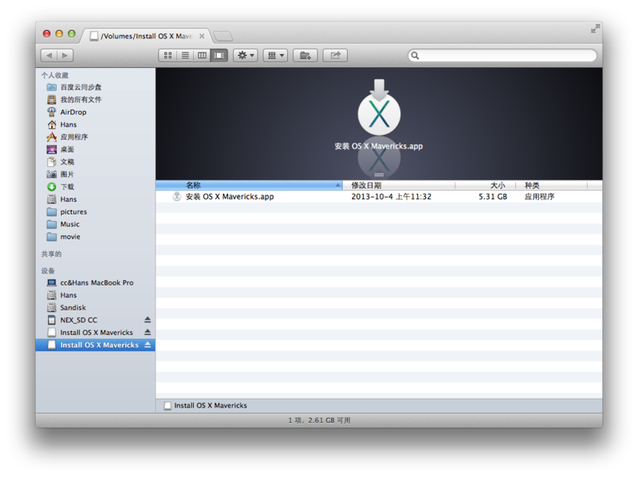Open 下载 in the sidebar
Image resolution: width=638 pixels, height=477 pixels.
(x=67, y=187)
